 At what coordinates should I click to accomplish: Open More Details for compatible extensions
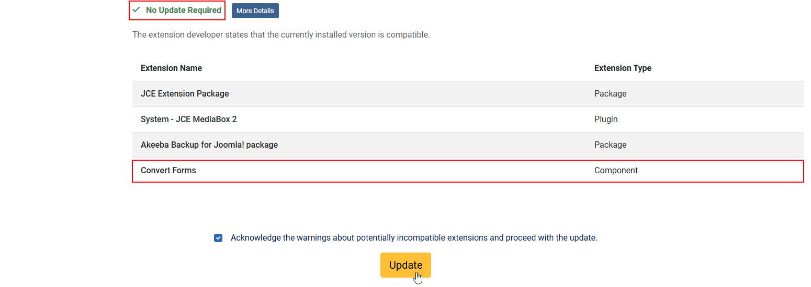255,11
